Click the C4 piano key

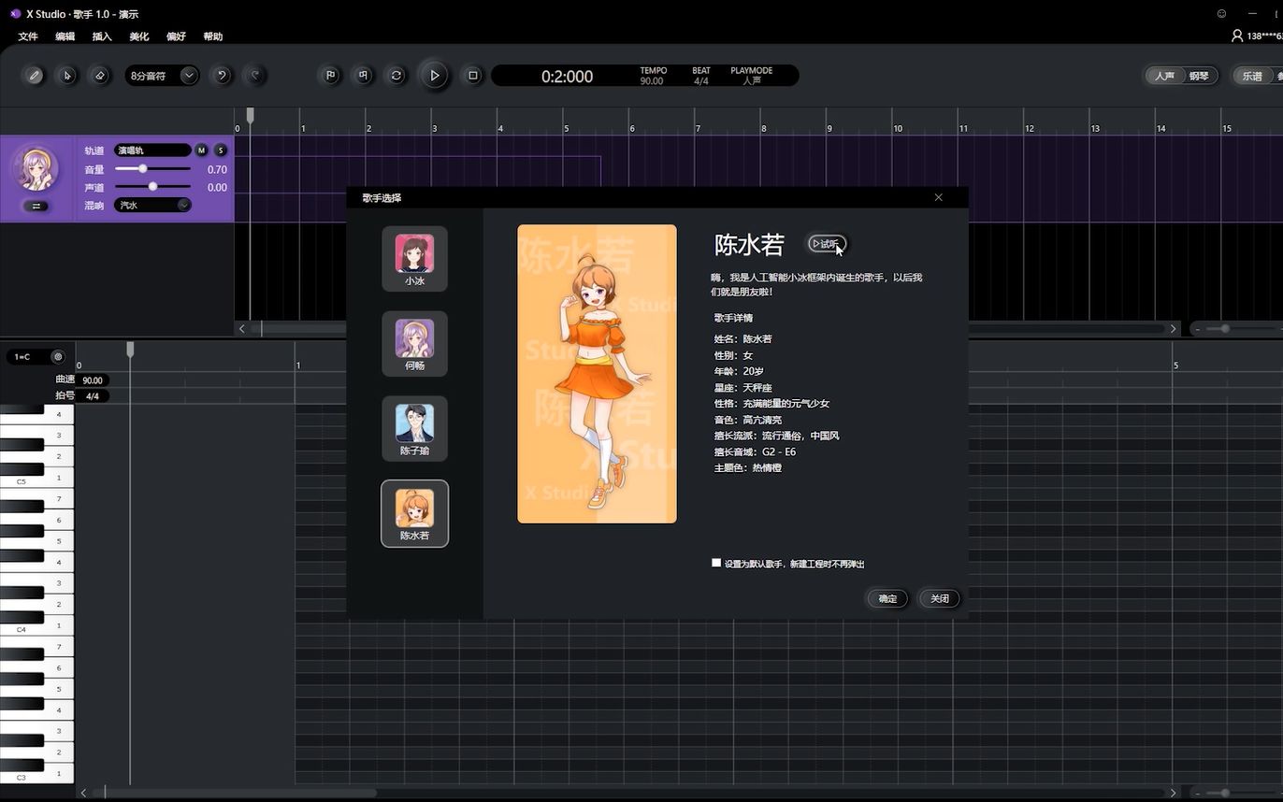tap(36, 628)
